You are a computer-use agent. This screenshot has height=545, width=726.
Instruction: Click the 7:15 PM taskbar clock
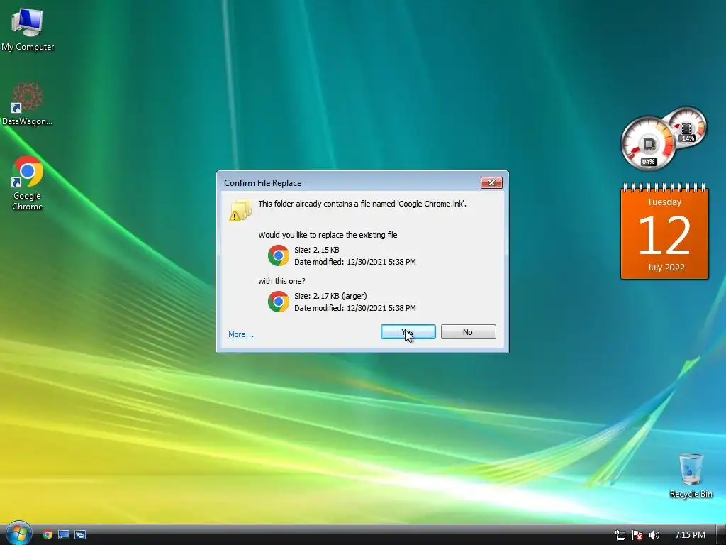(690, 535)
